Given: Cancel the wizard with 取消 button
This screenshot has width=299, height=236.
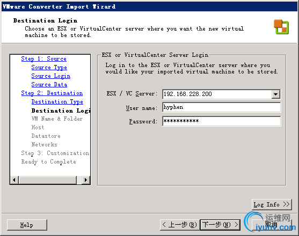Looking at the screenshot, I should [272, 225].
